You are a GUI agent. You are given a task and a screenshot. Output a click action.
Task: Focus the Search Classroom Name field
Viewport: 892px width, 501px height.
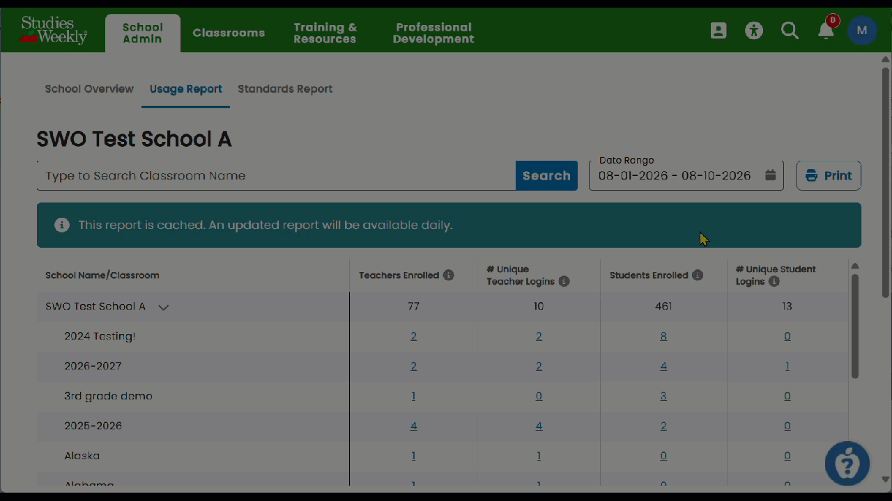(x=276, y=175)
